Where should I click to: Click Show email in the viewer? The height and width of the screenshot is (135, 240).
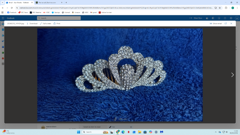pos(216,23)
